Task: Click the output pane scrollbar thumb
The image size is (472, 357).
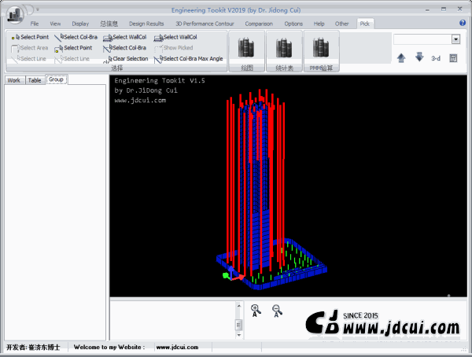Action: [238, 325]
